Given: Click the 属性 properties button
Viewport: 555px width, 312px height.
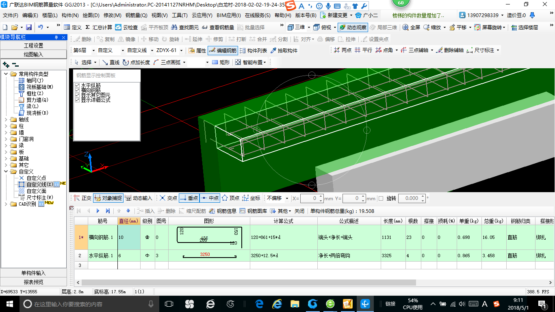Looking at the screenshot, I should tap(197, 50).
